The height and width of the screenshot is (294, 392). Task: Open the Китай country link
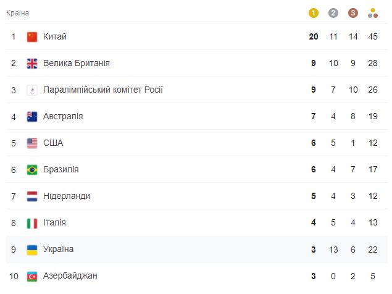coord(55,36)
